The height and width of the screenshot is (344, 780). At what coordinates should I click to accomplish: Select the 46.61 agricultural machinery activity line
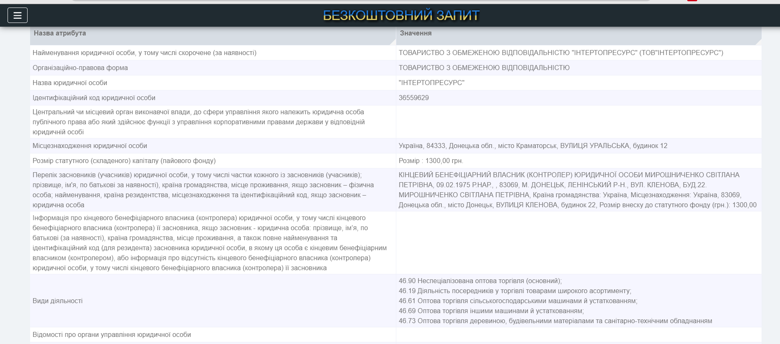point(517,301)
